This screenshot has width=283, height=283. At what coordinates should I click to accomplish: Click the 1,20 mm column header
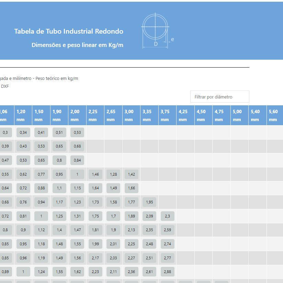click(23, 115)
